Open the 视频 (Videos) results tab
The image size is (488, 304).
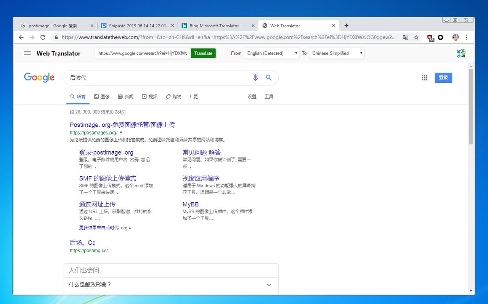point(150,97)
